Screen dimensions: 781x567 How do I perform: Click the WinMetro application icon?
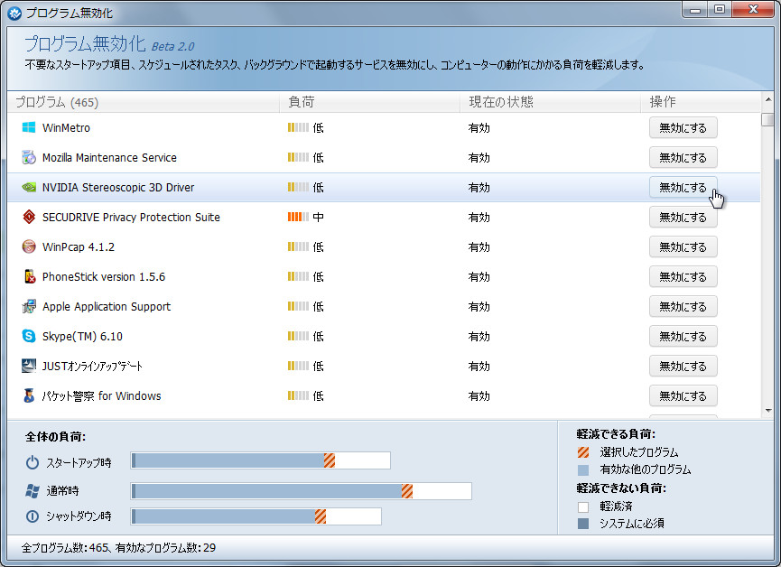(x=27, y=127)
